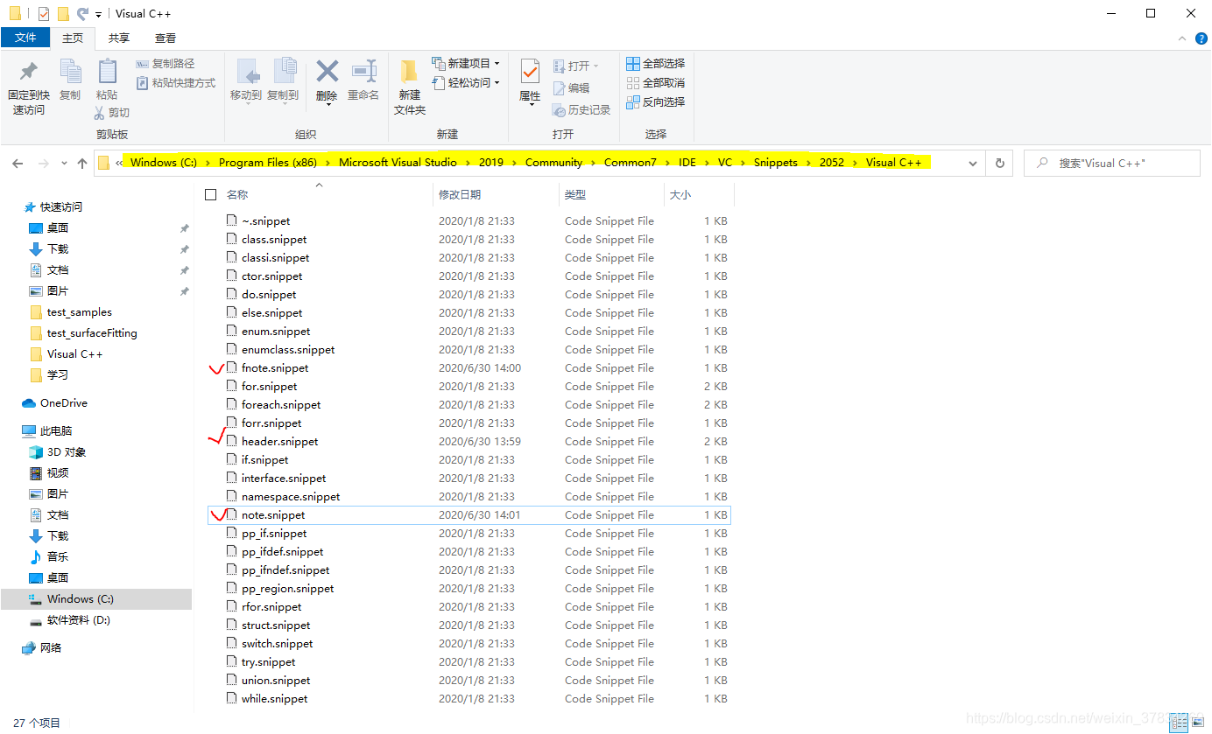1212x734 pixels.
Task: Switch to the Home tab
Action: click(73, 38)
